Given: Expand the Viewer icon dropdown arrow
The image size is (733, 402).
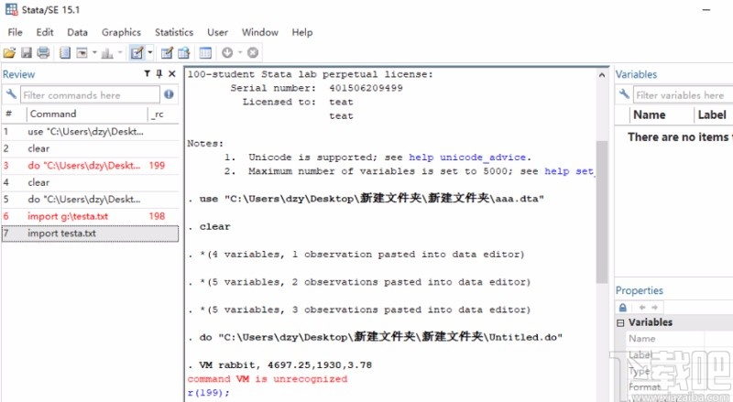Looking at the screenshot, I should pyautogui.click(x=94, y=52).
